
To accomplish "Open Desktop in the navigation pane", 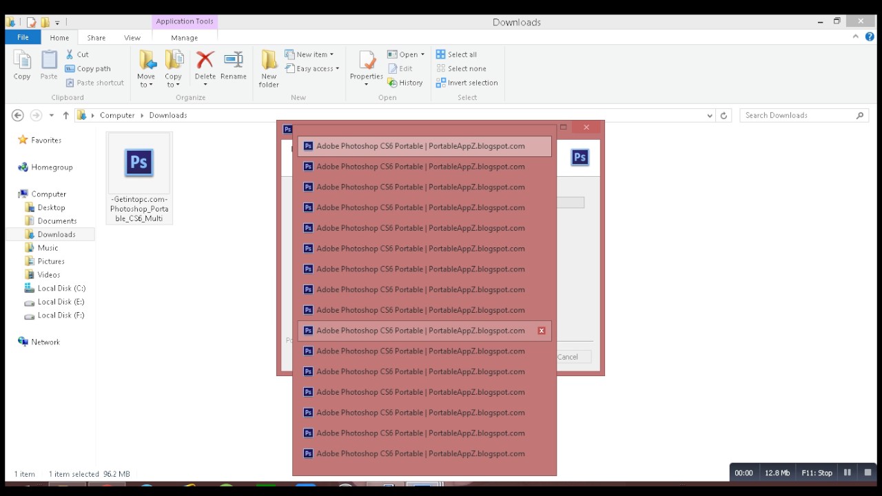I will [51, 207].
